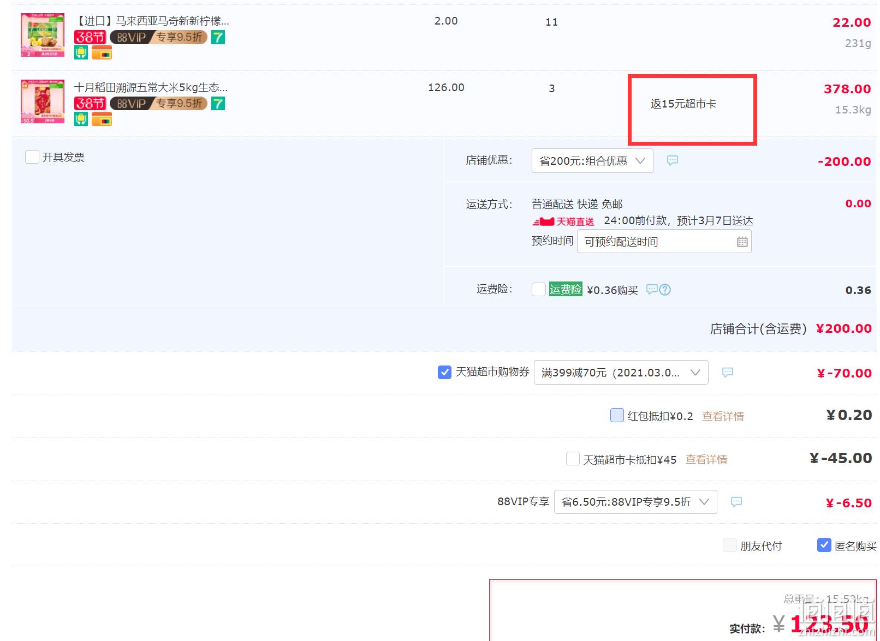880x641 pixels.
Task: Check the 天猫超市卡抵扣¥45 checkbox
Action: coord(573,459)
